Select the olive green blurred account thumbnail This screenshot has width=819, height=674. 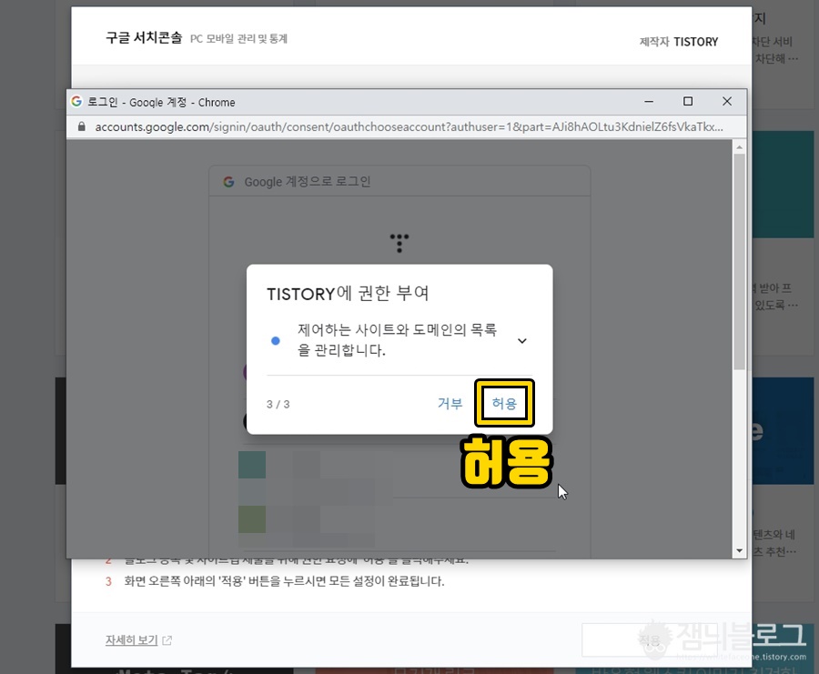[252, 519]
